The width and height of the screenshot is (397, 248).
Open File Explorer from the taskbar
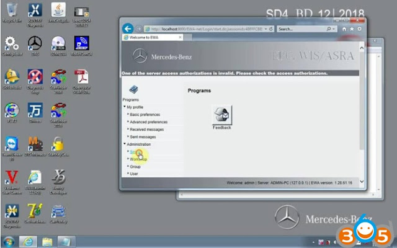tap(47, 242)
